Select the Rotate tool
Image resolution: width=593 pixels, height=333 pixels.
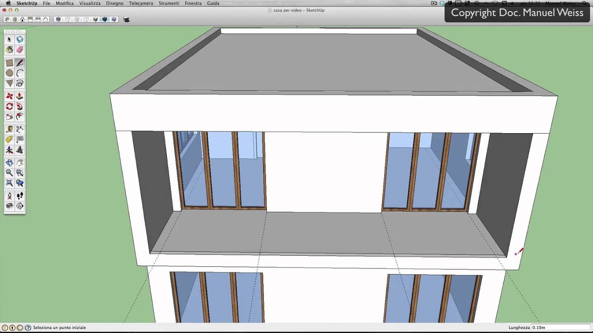pos(9,106)
